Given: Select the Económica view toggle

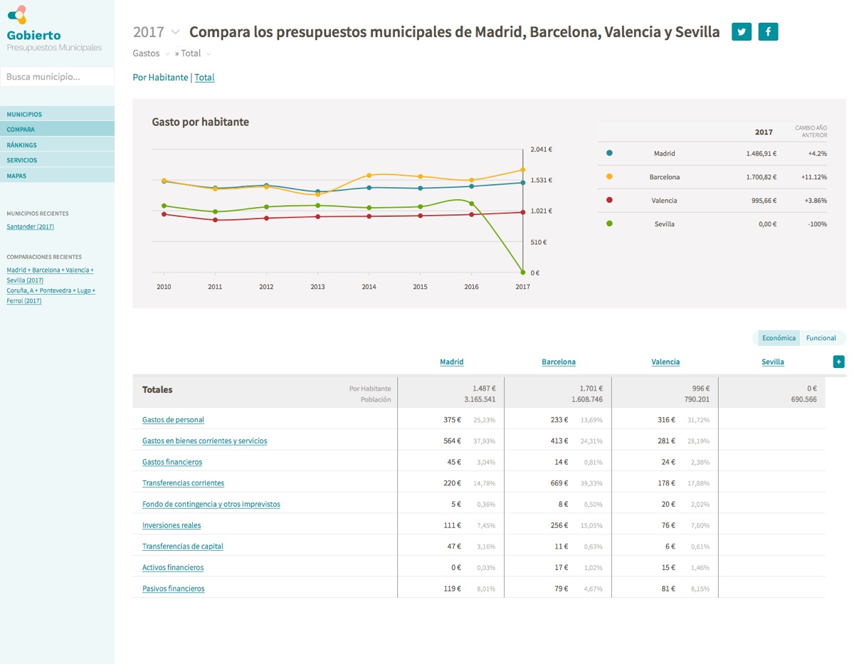Looking at the screenshot, I should 779,338.
